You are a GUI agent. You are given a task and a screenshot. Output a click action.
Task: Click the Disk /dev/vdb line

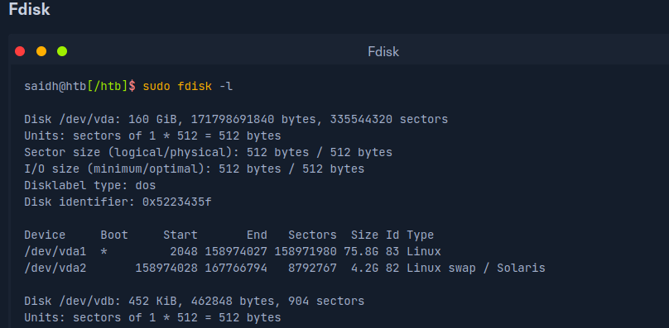194,302
